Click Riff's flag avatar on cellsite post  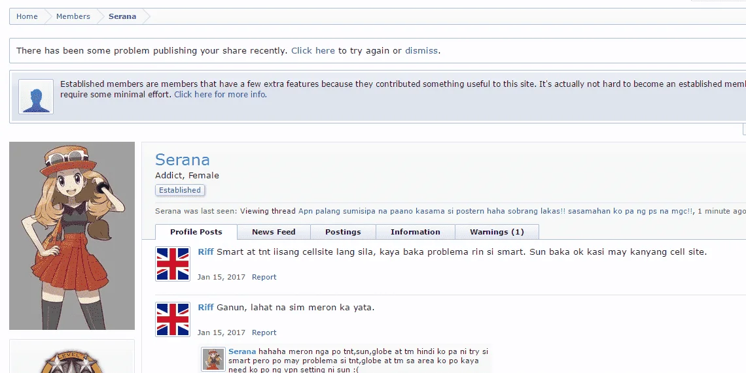(x=173, y=264)
